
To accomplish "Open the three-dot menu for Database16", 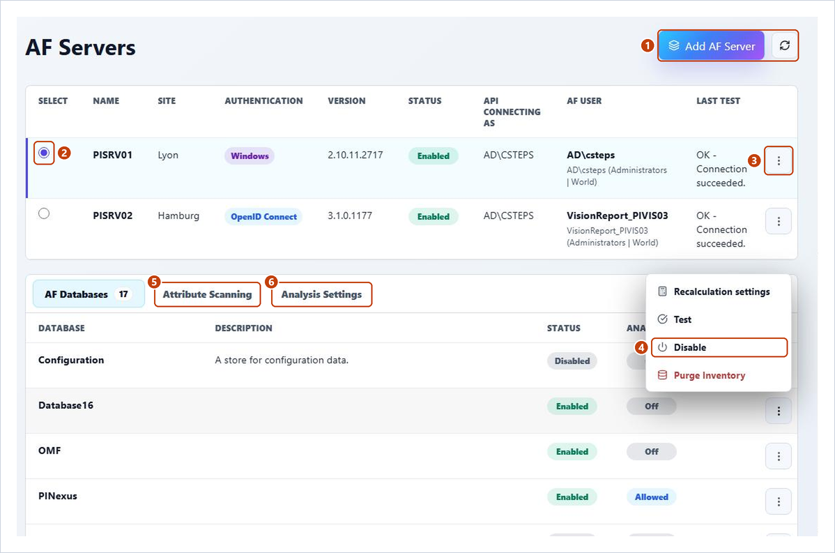I will point(779,411).
